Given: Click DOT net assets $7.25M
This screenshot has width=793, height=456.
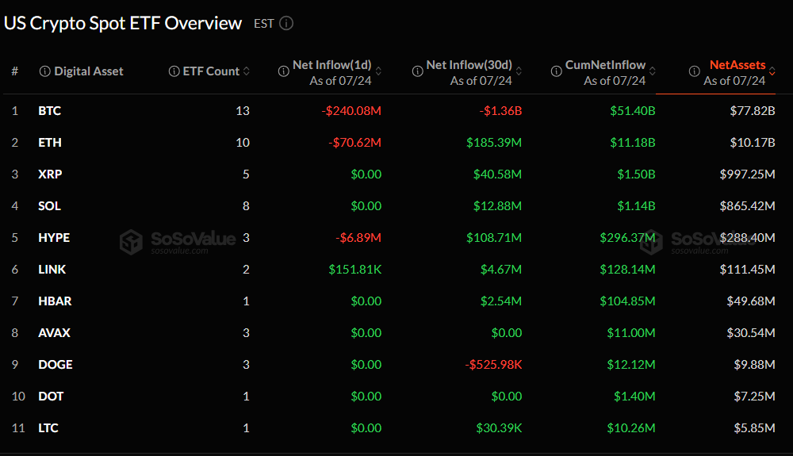Looking at the screenshot, I should pos(754,397).
